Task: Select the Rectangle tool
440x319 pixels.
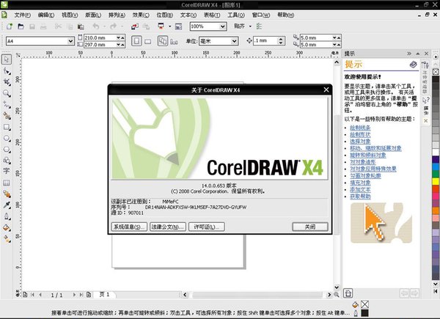Action: tap(7, 127)
